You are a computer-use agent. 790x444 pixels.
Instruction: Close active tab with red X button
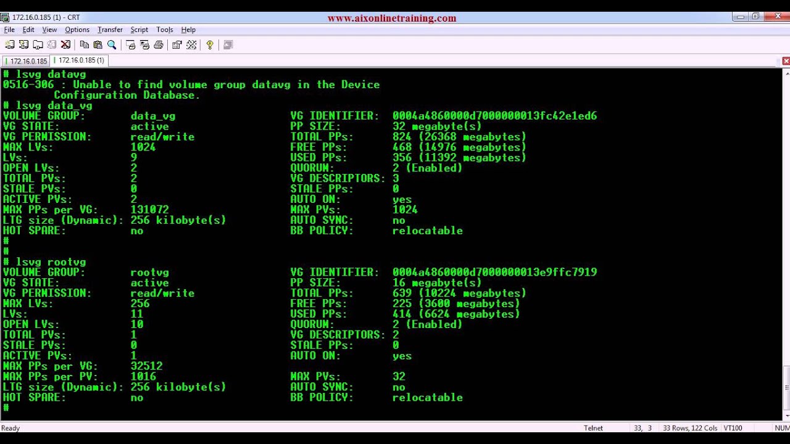[x=786, y=61]
